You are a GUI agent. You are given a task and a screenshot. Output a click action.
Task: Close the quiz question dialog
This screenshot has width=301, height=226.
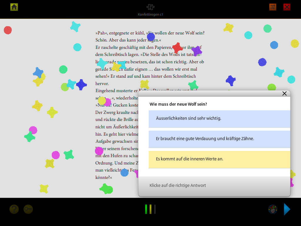284,94
